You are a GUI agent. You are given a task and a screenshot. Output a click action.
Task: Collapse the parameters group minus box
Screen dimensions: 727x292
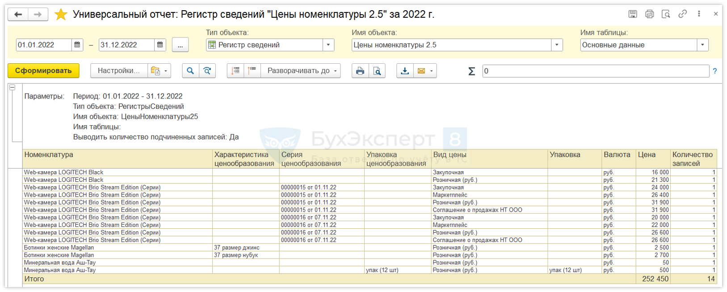click(13, 87)
